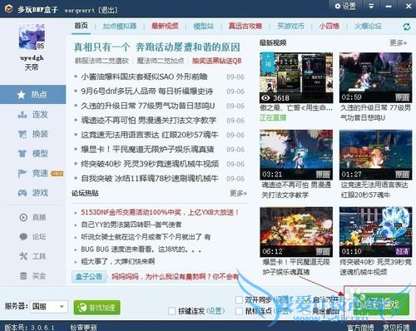This screenshot has height=331, width=416.
Task: Click the refresh icon beside the tabs
Action: pos(407,27)
